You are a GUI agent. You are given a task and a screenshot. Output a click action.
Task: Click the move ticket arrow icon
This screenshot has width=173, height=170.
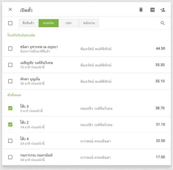pos(152,10)
